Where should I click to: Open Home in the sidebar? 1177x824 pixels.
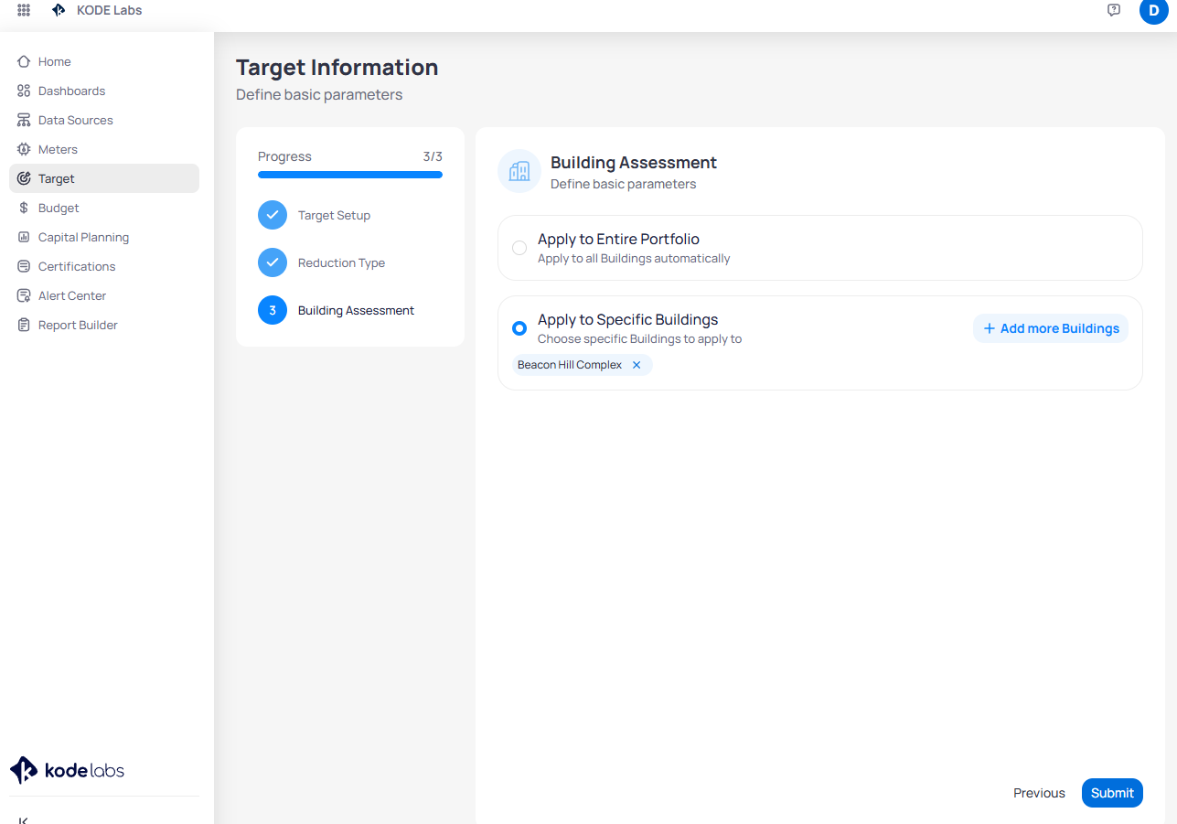tap(104, 61)
